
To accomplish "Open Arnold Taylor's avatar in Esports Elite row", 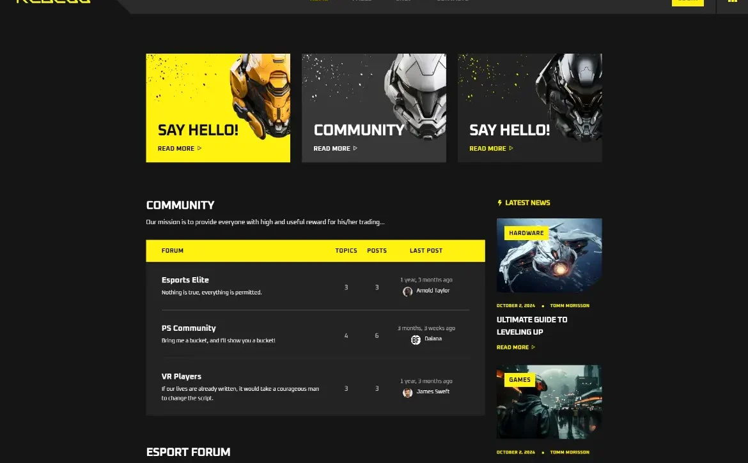I will 407,291.
